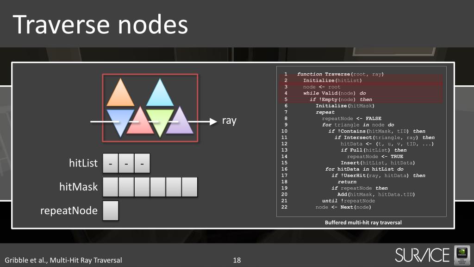Click the green downward triangle

point(160,123)
